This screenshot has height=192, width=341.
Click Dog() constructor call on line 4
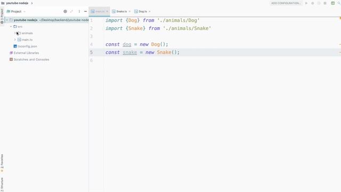(158, 44)
